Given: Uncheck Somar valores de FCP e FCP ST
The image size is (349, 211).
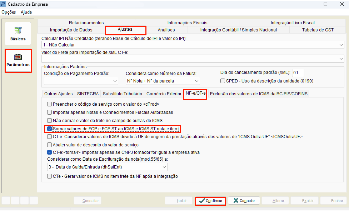Looking at the screenshot, I should pos(49,129).
